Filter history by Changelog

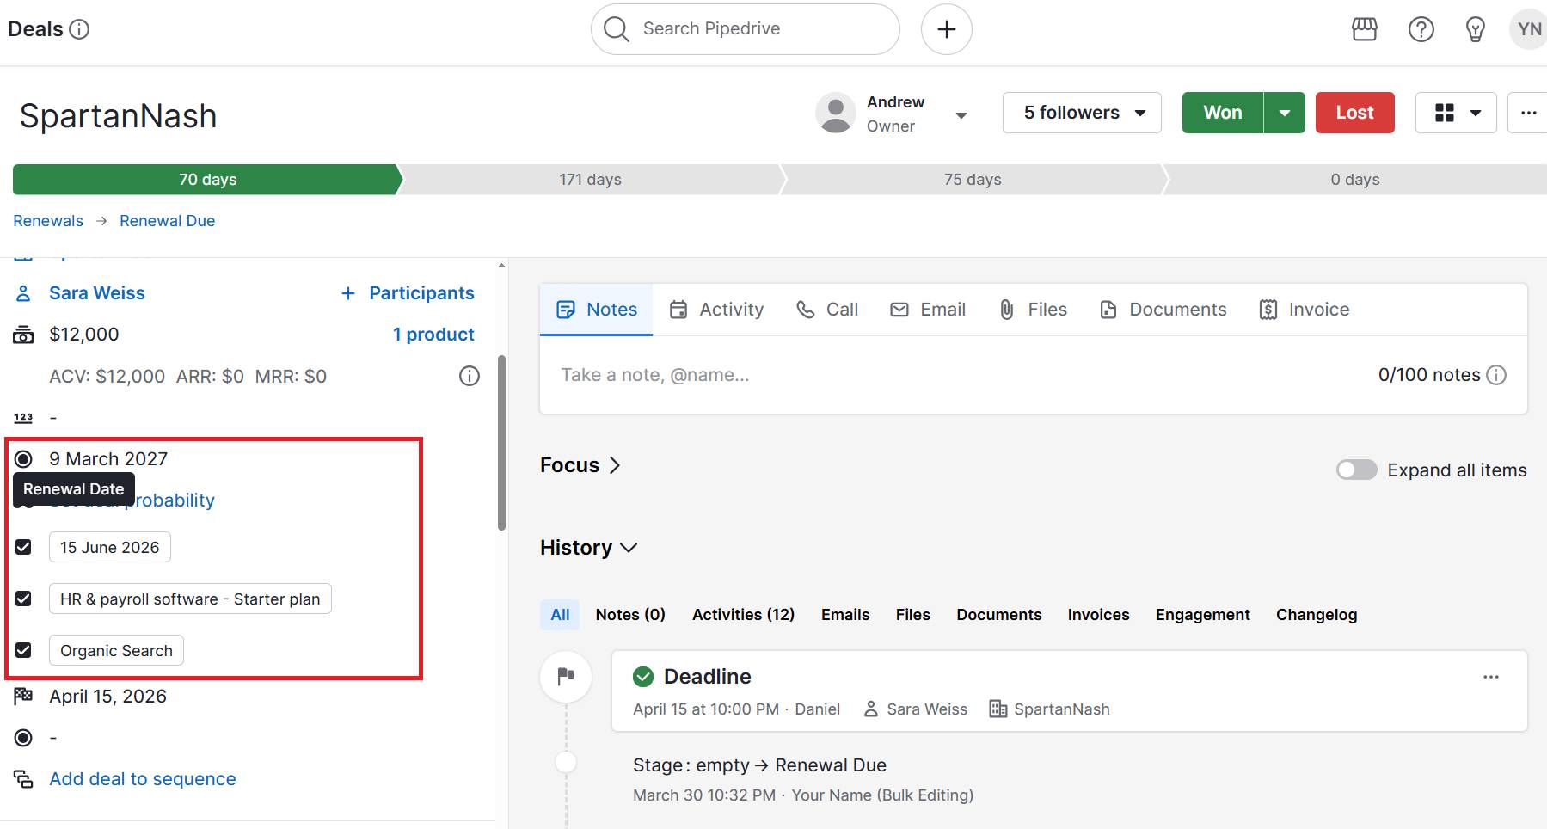(1317, 615)
